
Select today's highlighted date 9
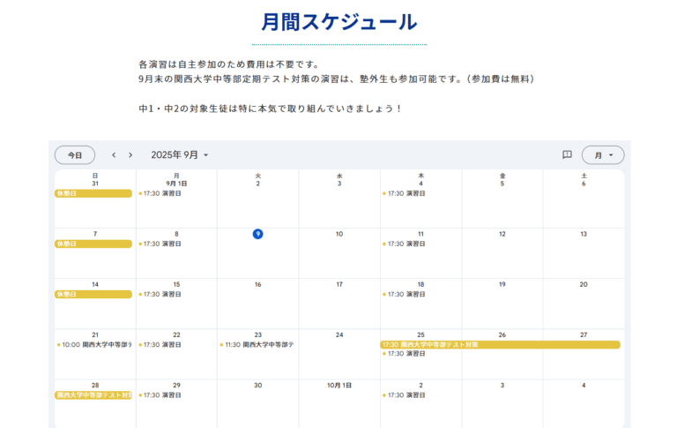257,234
